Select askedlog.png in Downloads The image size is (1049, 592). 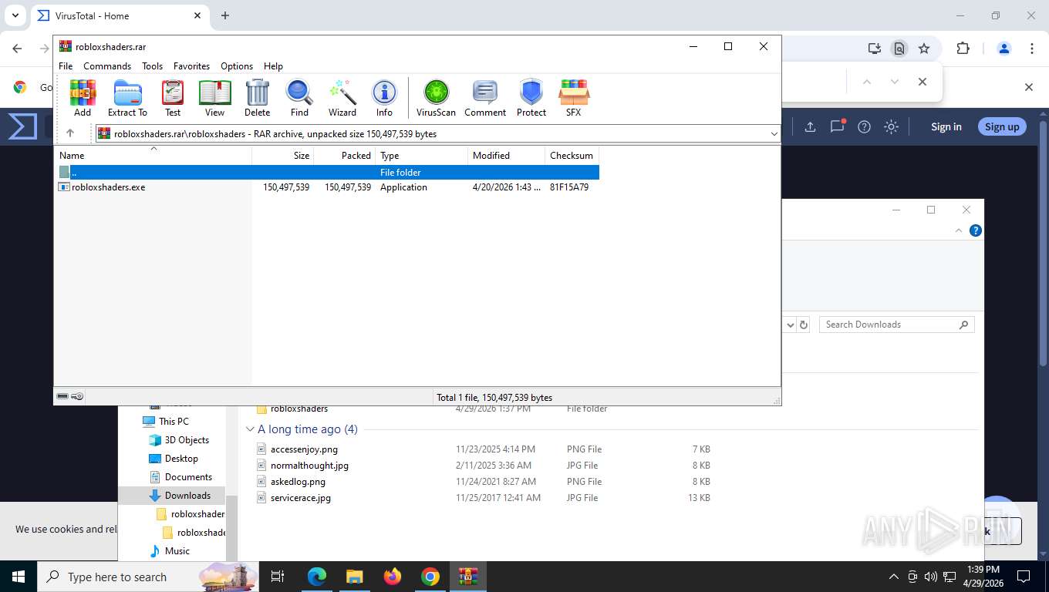[298, 482]
